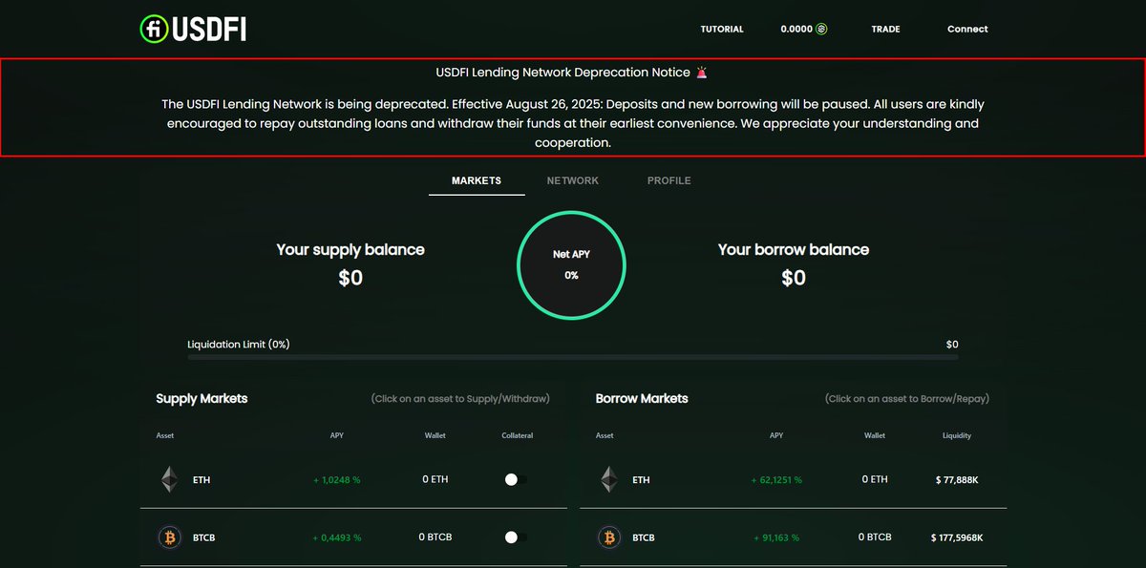This screenshot has height=568, width=1146.
Task: Click ETH asset name in Supply Markets
Action: tap(202, 480)
